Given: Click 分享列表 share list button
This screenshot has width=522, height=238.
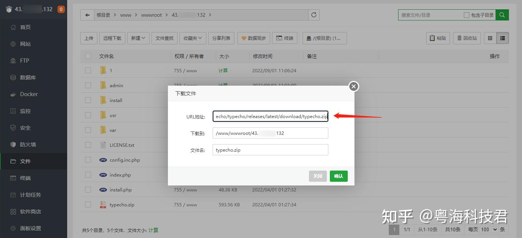Looking at the screenshot, I should [221, 38].
